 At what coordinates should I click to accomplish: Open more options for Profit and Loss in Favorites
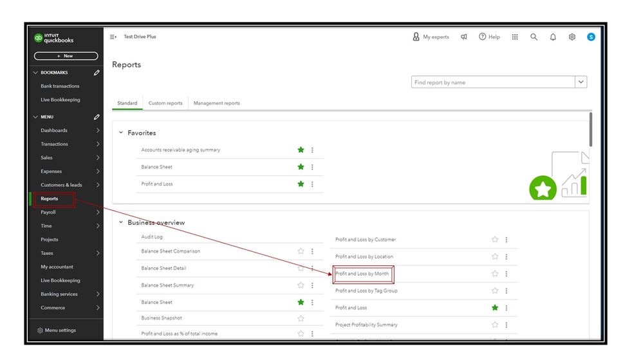pos(312,184)
